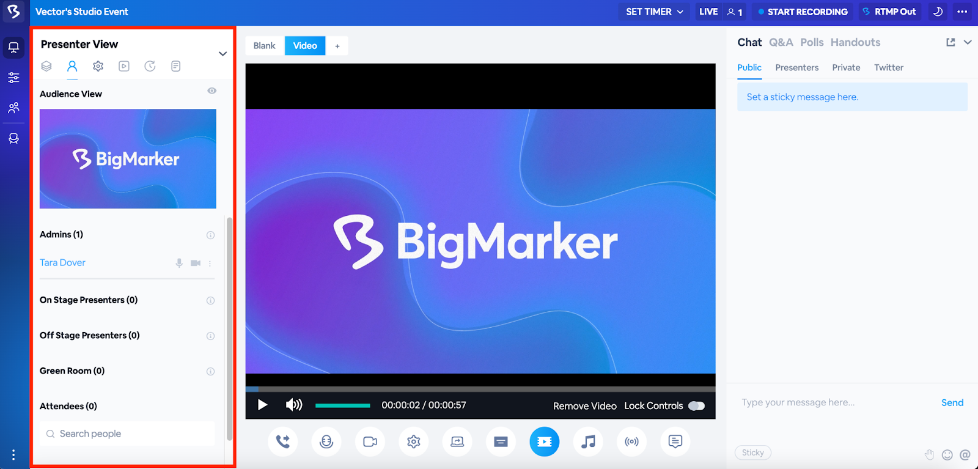Click the screen share icon in bottom toolbar

point(457,441)
